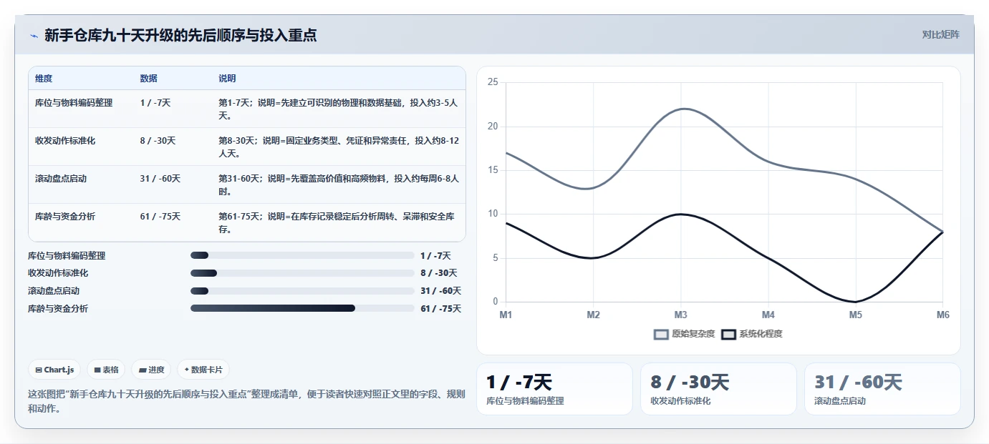Click the 系统化程度 low point at M5
The width and height of the screenshot is (989, 444).
pyautogui.click(x=855, y=302)
